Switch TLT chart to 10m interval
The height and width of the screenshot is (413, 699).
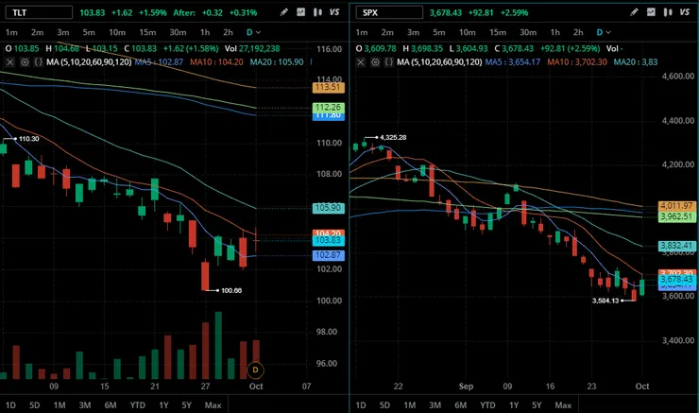point(117,32)
